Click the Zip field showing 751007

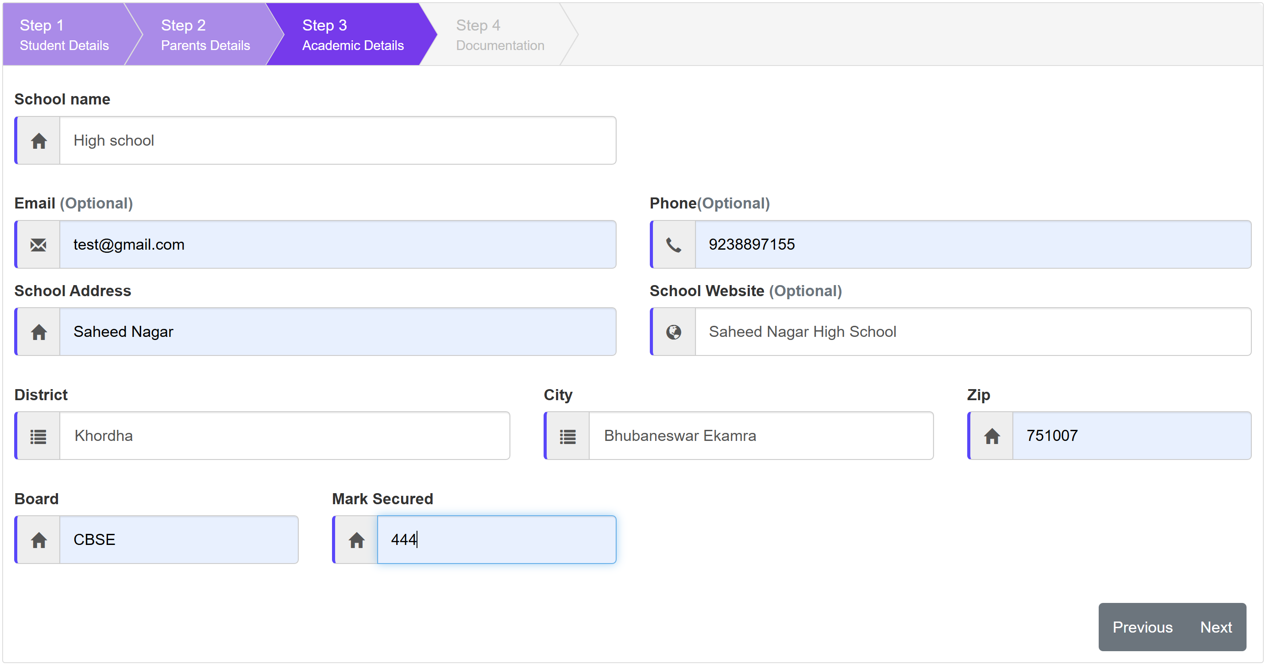pos(1132,436)
